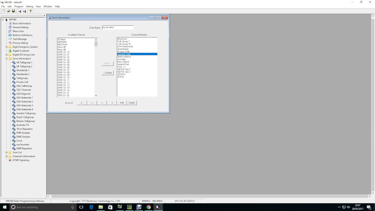Viewport: 375px width, 211px height.
Task: Click the Zone Name input field
Action: (x=118, y=28)
